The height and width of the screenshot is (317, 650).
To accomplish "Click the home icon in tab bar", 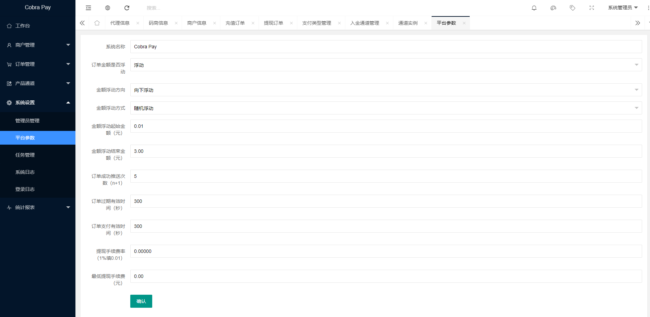I will (97, 23).
